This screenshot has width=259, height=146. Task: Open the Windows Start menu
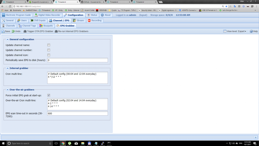[3, 143]
